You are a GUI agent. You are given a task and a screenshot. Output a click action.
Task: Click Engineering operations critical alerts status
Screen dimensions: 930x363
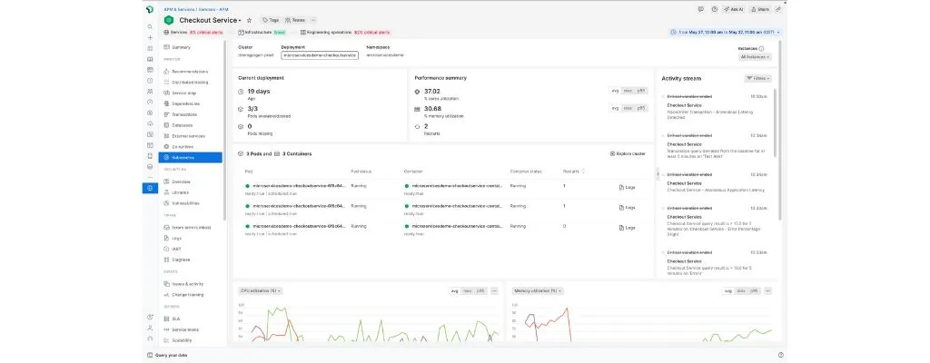coord(345,33)
